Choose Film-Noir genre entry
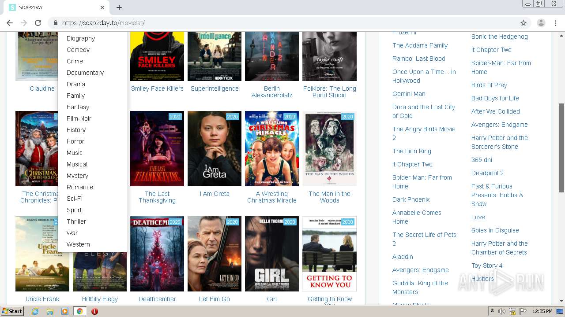 tap(79, 118)
